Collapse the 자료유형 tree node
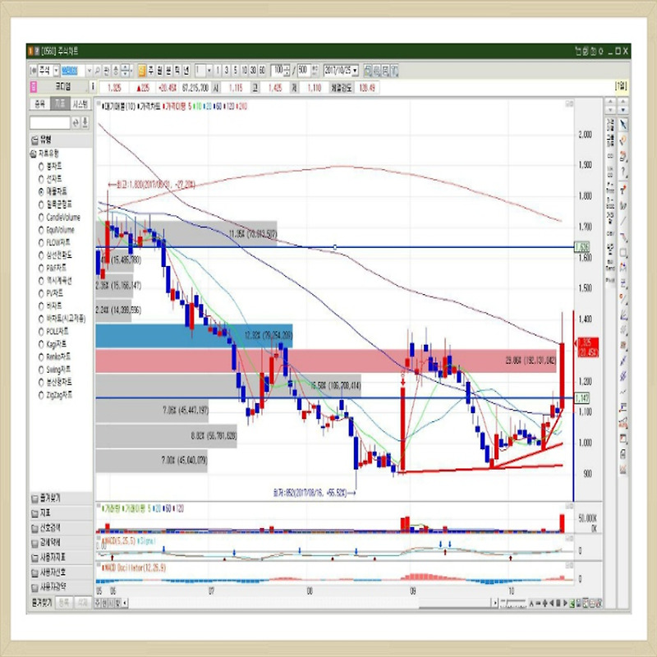The image size is (657, 657). [x=33, y=154]
